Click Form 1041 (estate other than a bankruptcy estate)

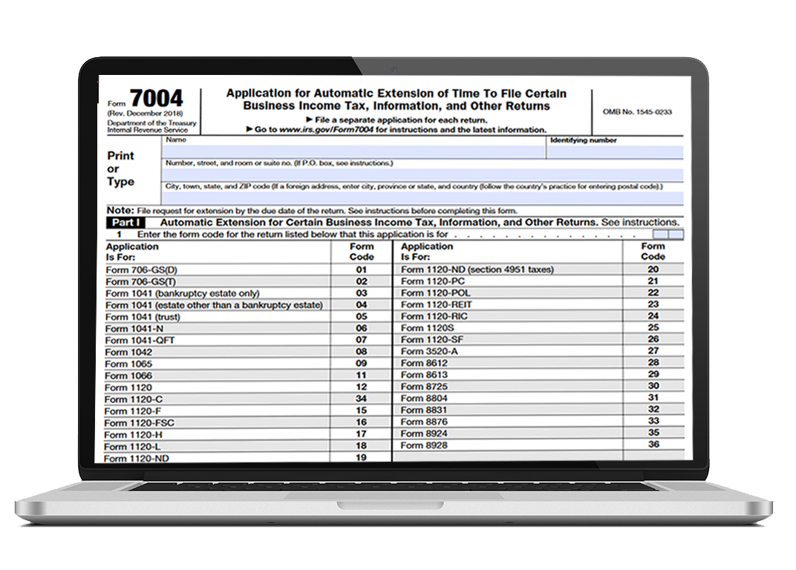click(x=214, y=305)
